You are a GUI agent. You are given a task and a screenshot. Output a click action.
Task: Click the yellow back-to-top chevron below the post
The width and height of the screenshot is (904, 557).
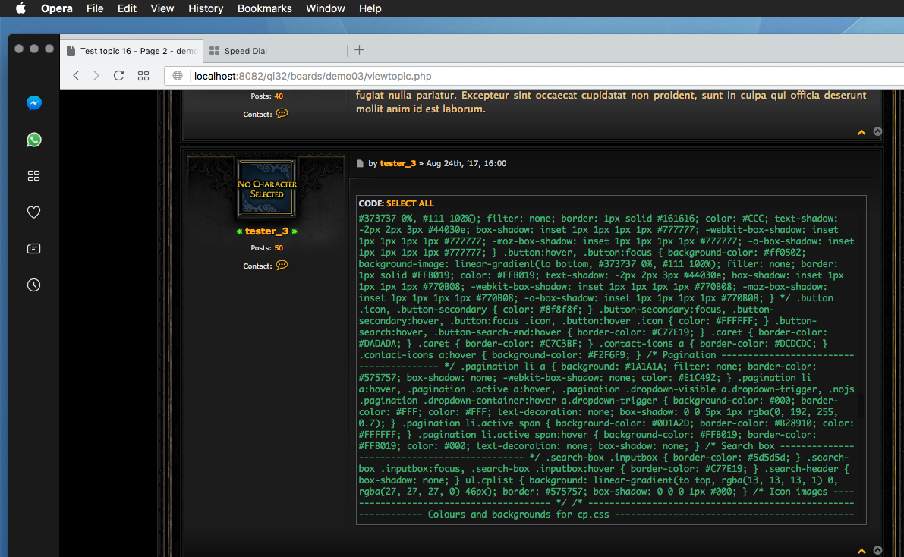pos(861,551)
